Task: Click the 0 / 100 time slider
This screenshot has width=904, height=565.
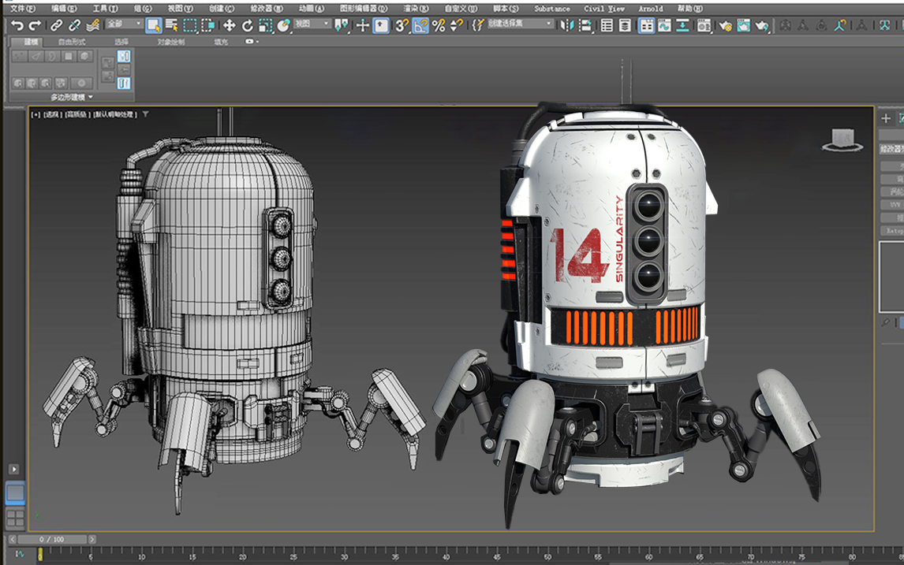Action: pyautogui.click(x=52, y=540)
